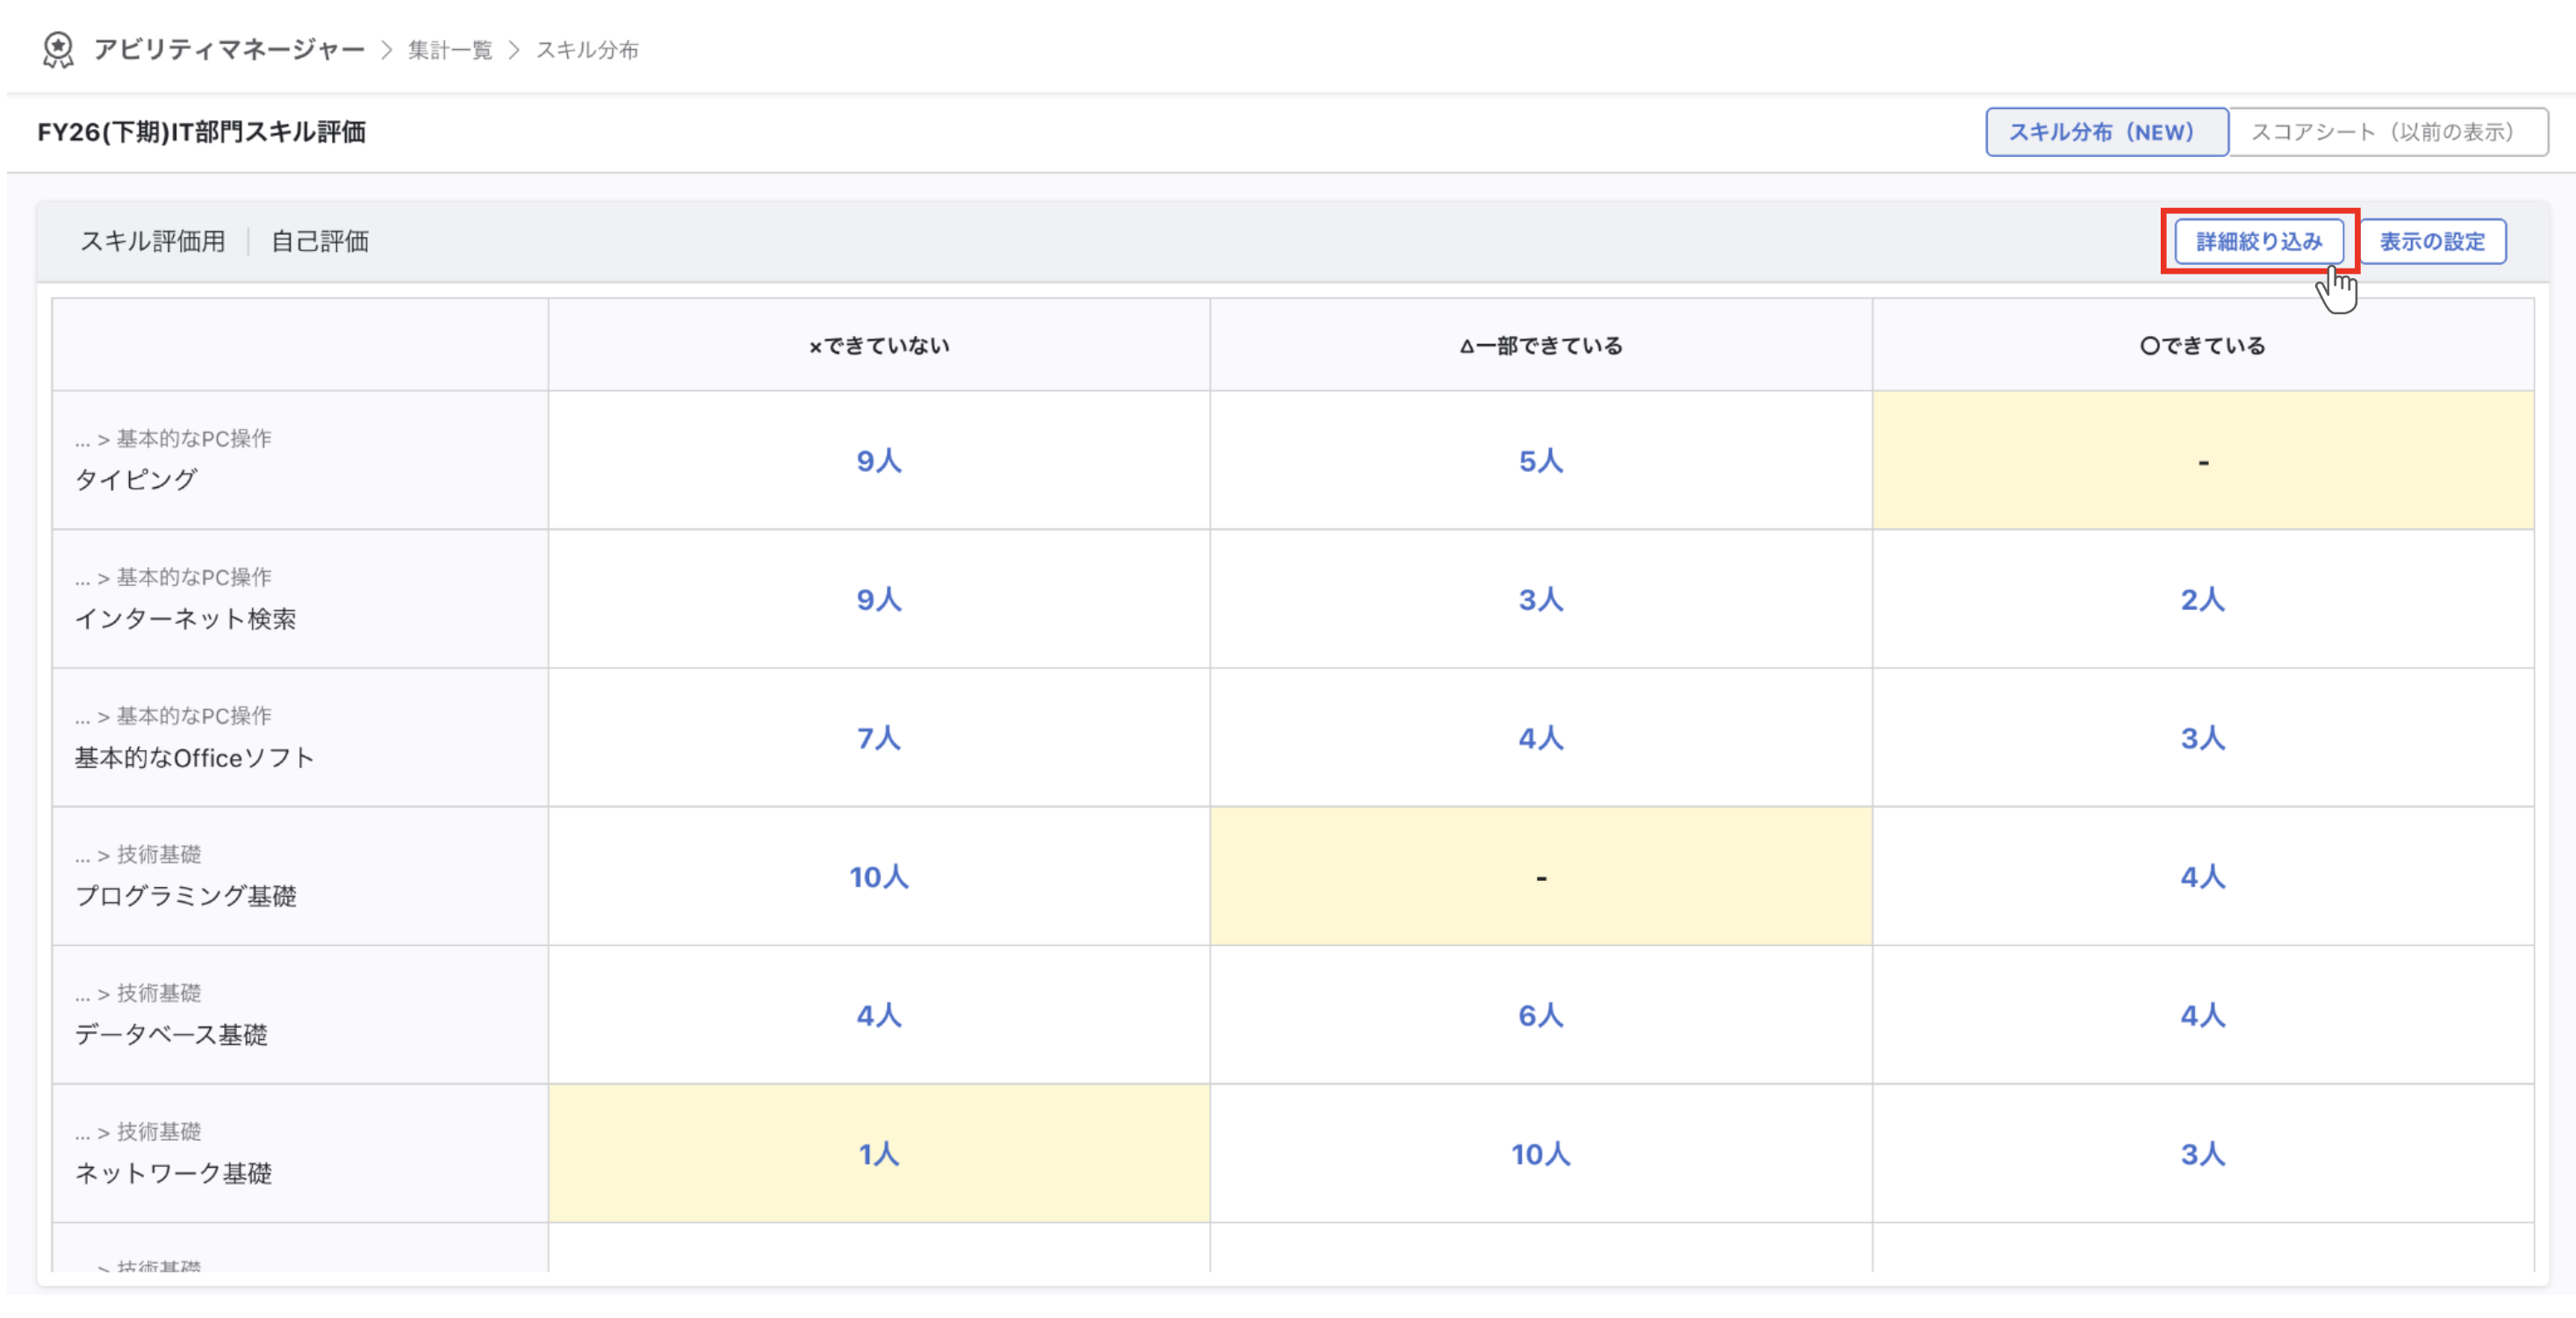Open 4人 〇 count for プログラミング基礎

coord(2203,877)
